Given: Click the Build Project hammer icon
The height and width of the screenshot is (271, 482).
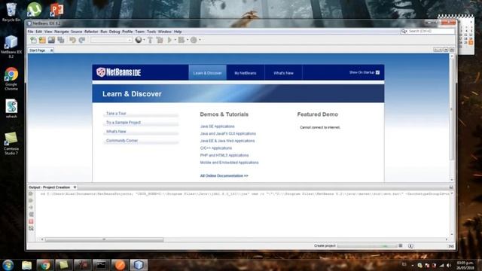Looking at the screenshot, I should tap(150, 40).
